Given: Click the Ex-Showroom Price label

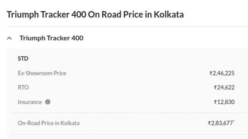Looking at the screenshot, I should [42, 73].
